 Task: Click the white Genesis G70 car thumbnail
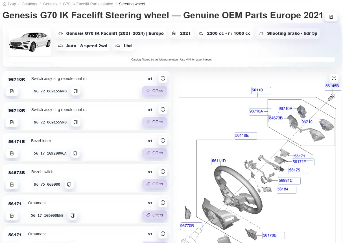click(x=30, y=42)
